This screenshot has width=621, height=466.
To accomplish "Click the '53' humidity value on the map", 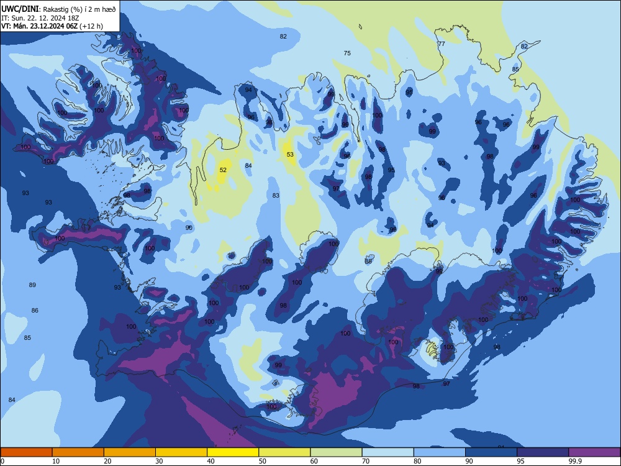I will (x=290, y=155).
